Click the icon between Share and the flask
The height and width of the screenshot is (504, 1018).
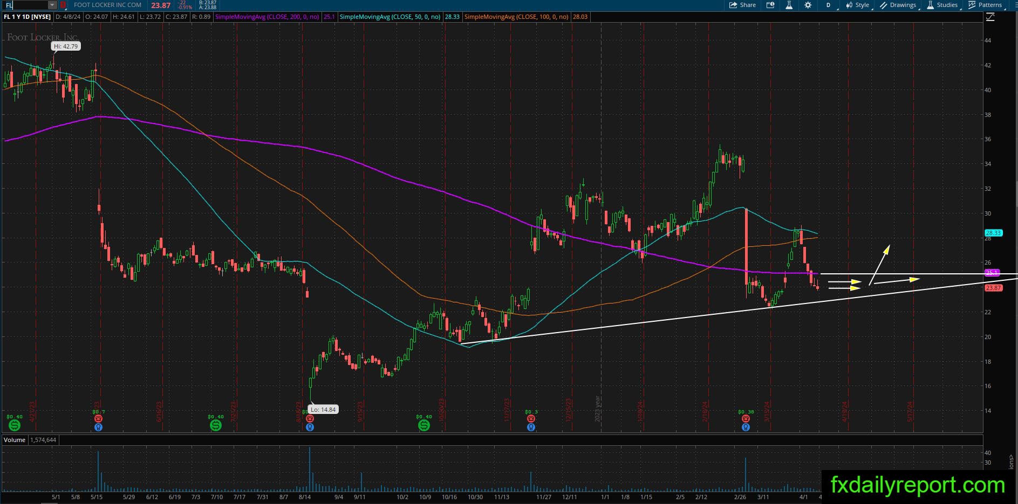(770, 5)
